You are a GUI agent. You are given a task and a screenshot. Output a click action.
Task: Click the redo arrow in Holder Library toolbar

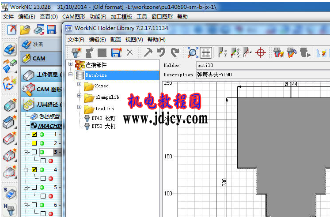point(175,52)
